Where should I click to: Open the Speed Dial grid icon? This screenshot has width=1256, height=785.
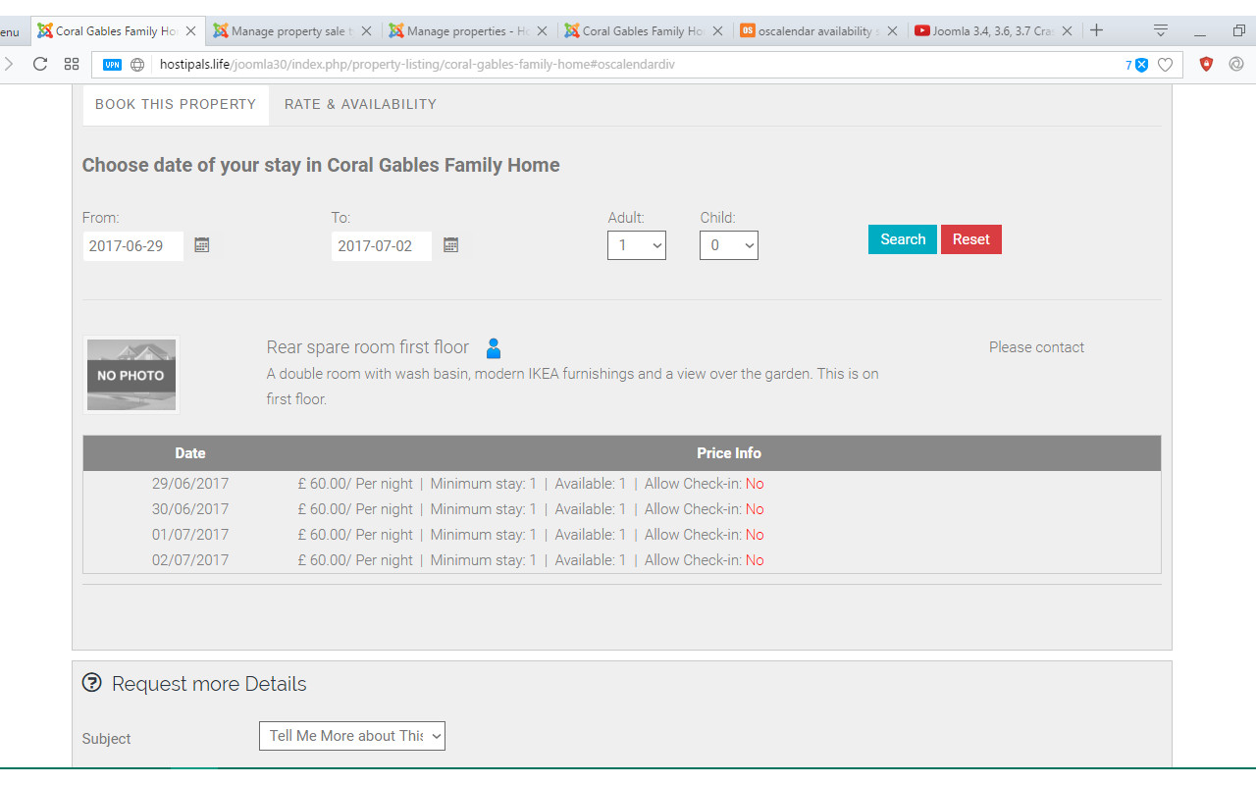pyautogui.click(x=72, y=65)
